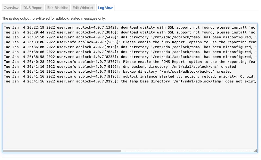Click the temp base directory error line

pos(130,81)
